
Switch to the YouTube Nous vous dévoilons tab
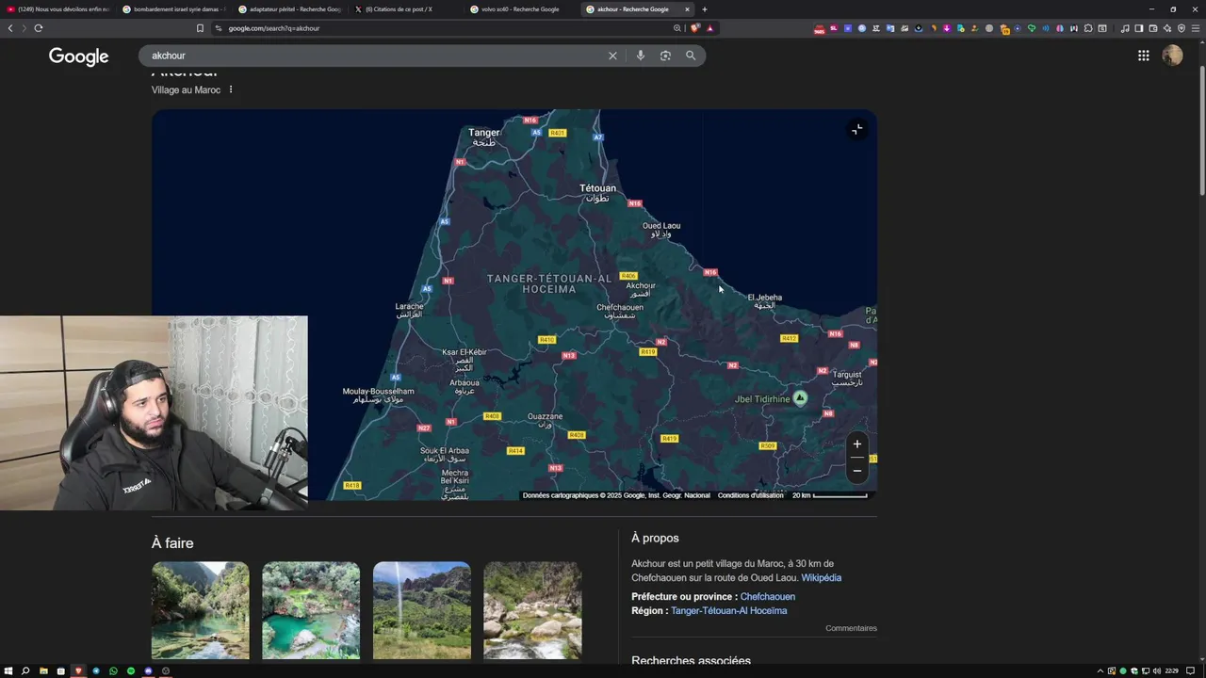point(58,9)
